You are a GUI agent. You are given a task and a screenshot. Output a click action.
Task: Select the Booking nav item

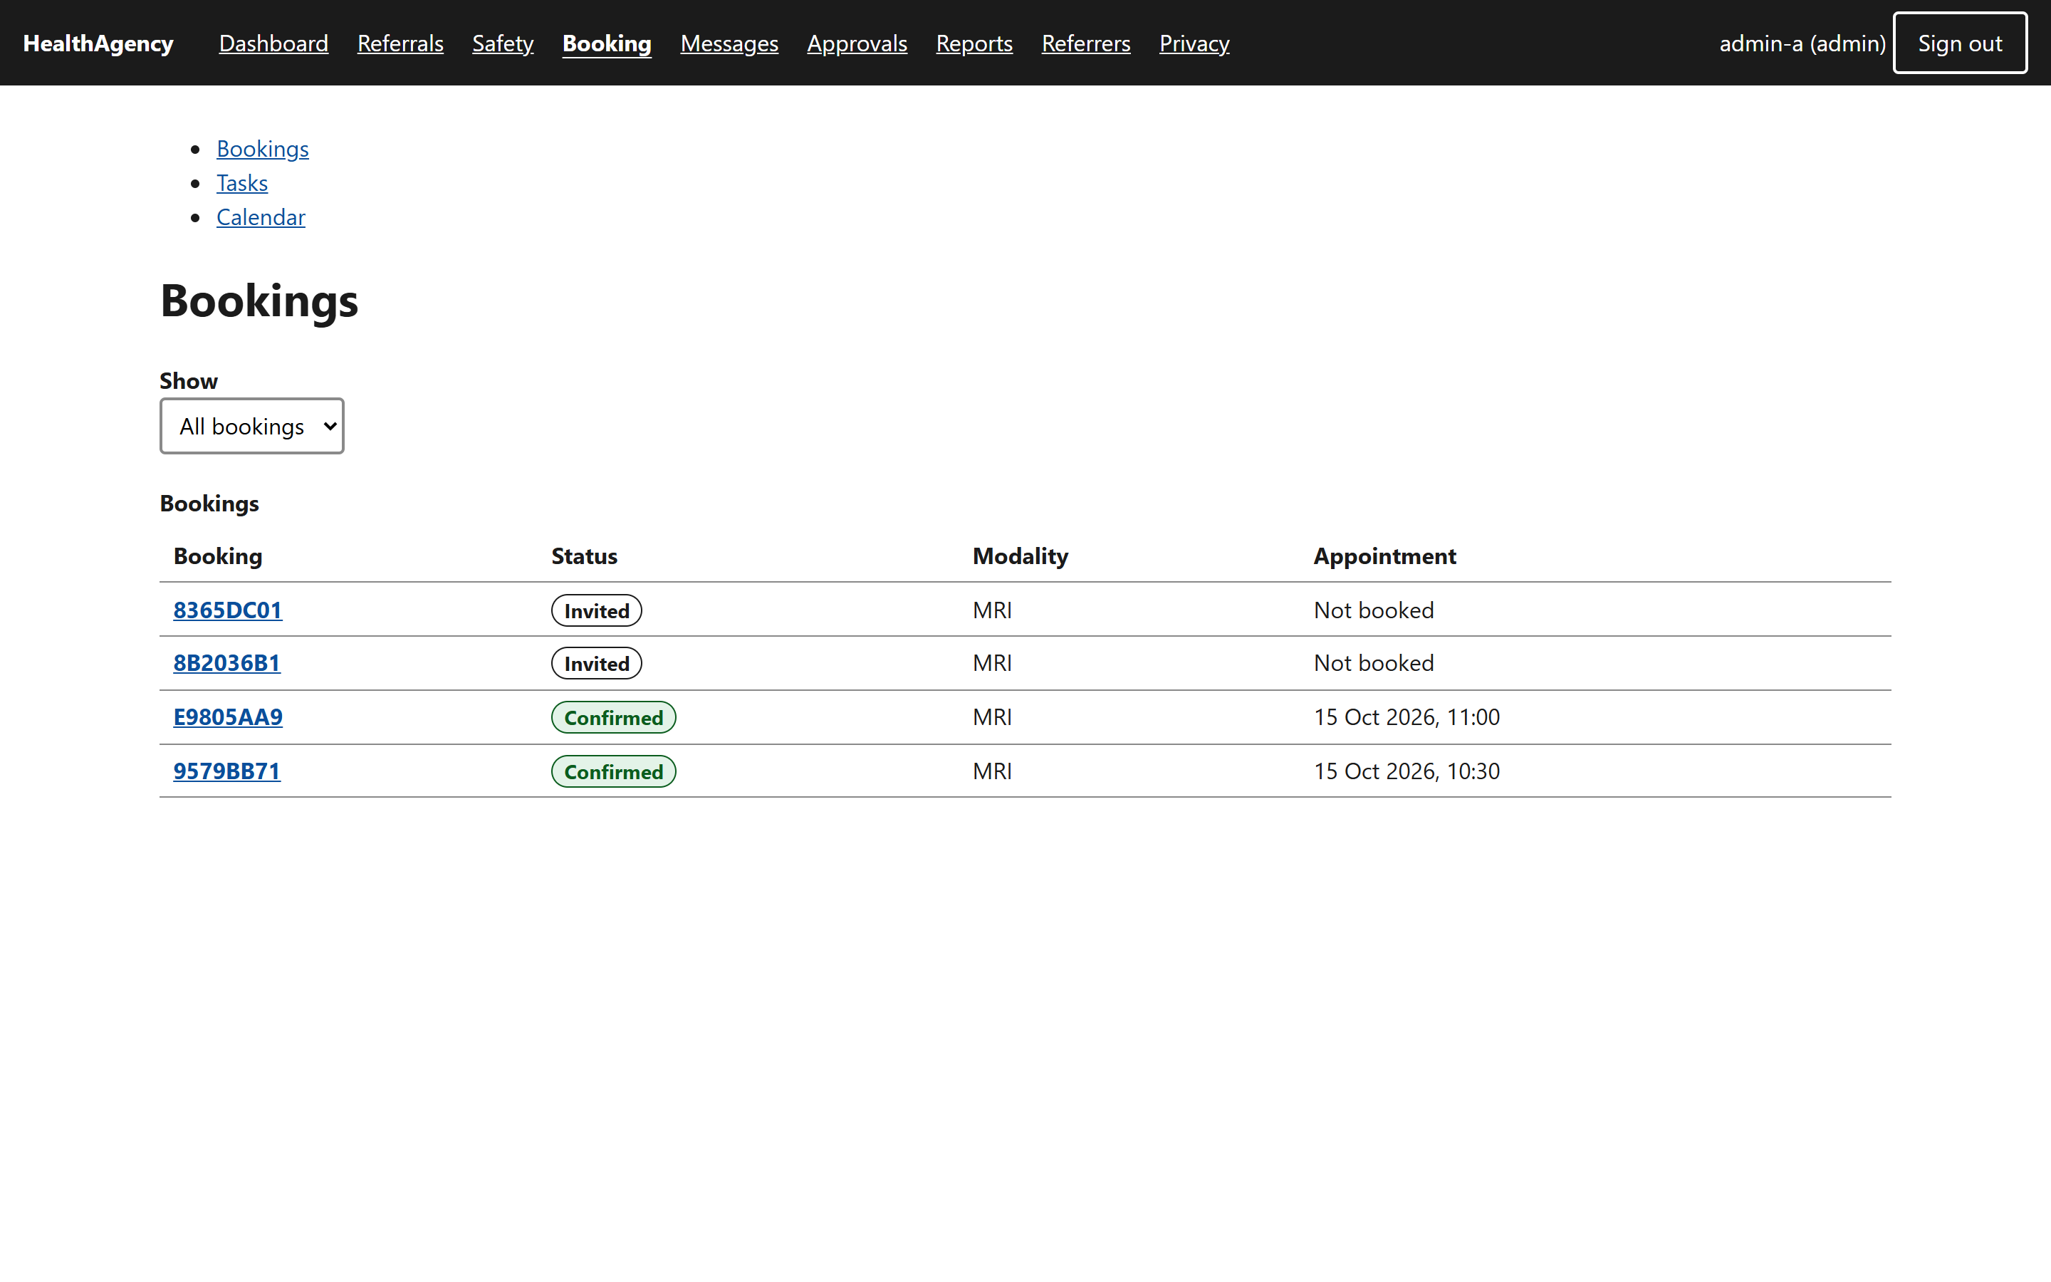pos(607,43)
